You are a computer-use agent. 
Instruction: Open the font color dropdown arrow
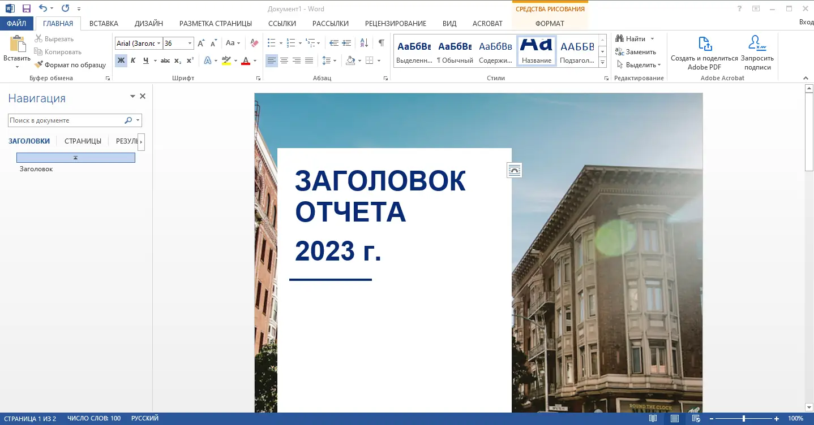(254, 60)
